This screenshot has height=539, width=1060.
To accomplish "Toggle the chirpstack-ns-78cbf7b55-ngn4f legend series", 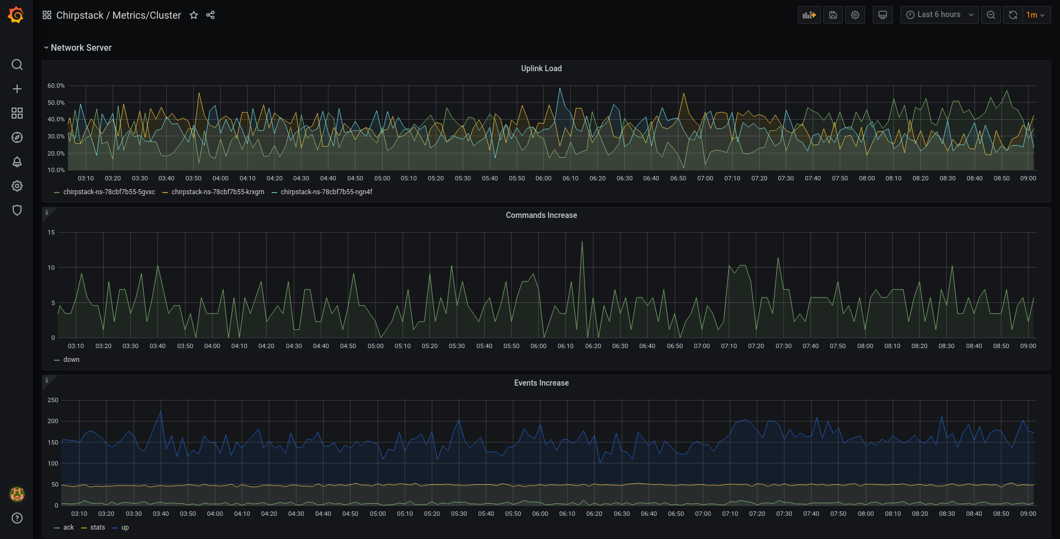I will click(x=327, y=192).
